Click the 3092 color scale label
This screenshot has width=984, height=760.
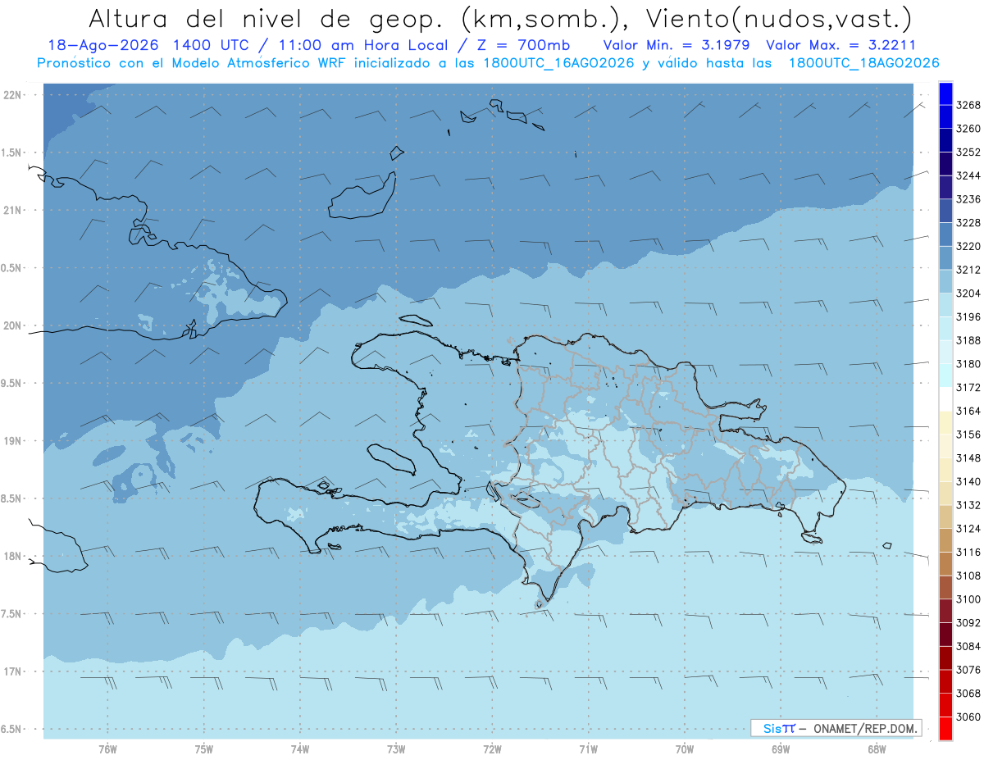[968, 622]
